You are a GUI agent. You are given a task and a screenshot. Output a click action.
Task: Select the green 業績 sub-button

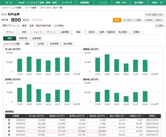pyautogui.click(x=10, y=38)
